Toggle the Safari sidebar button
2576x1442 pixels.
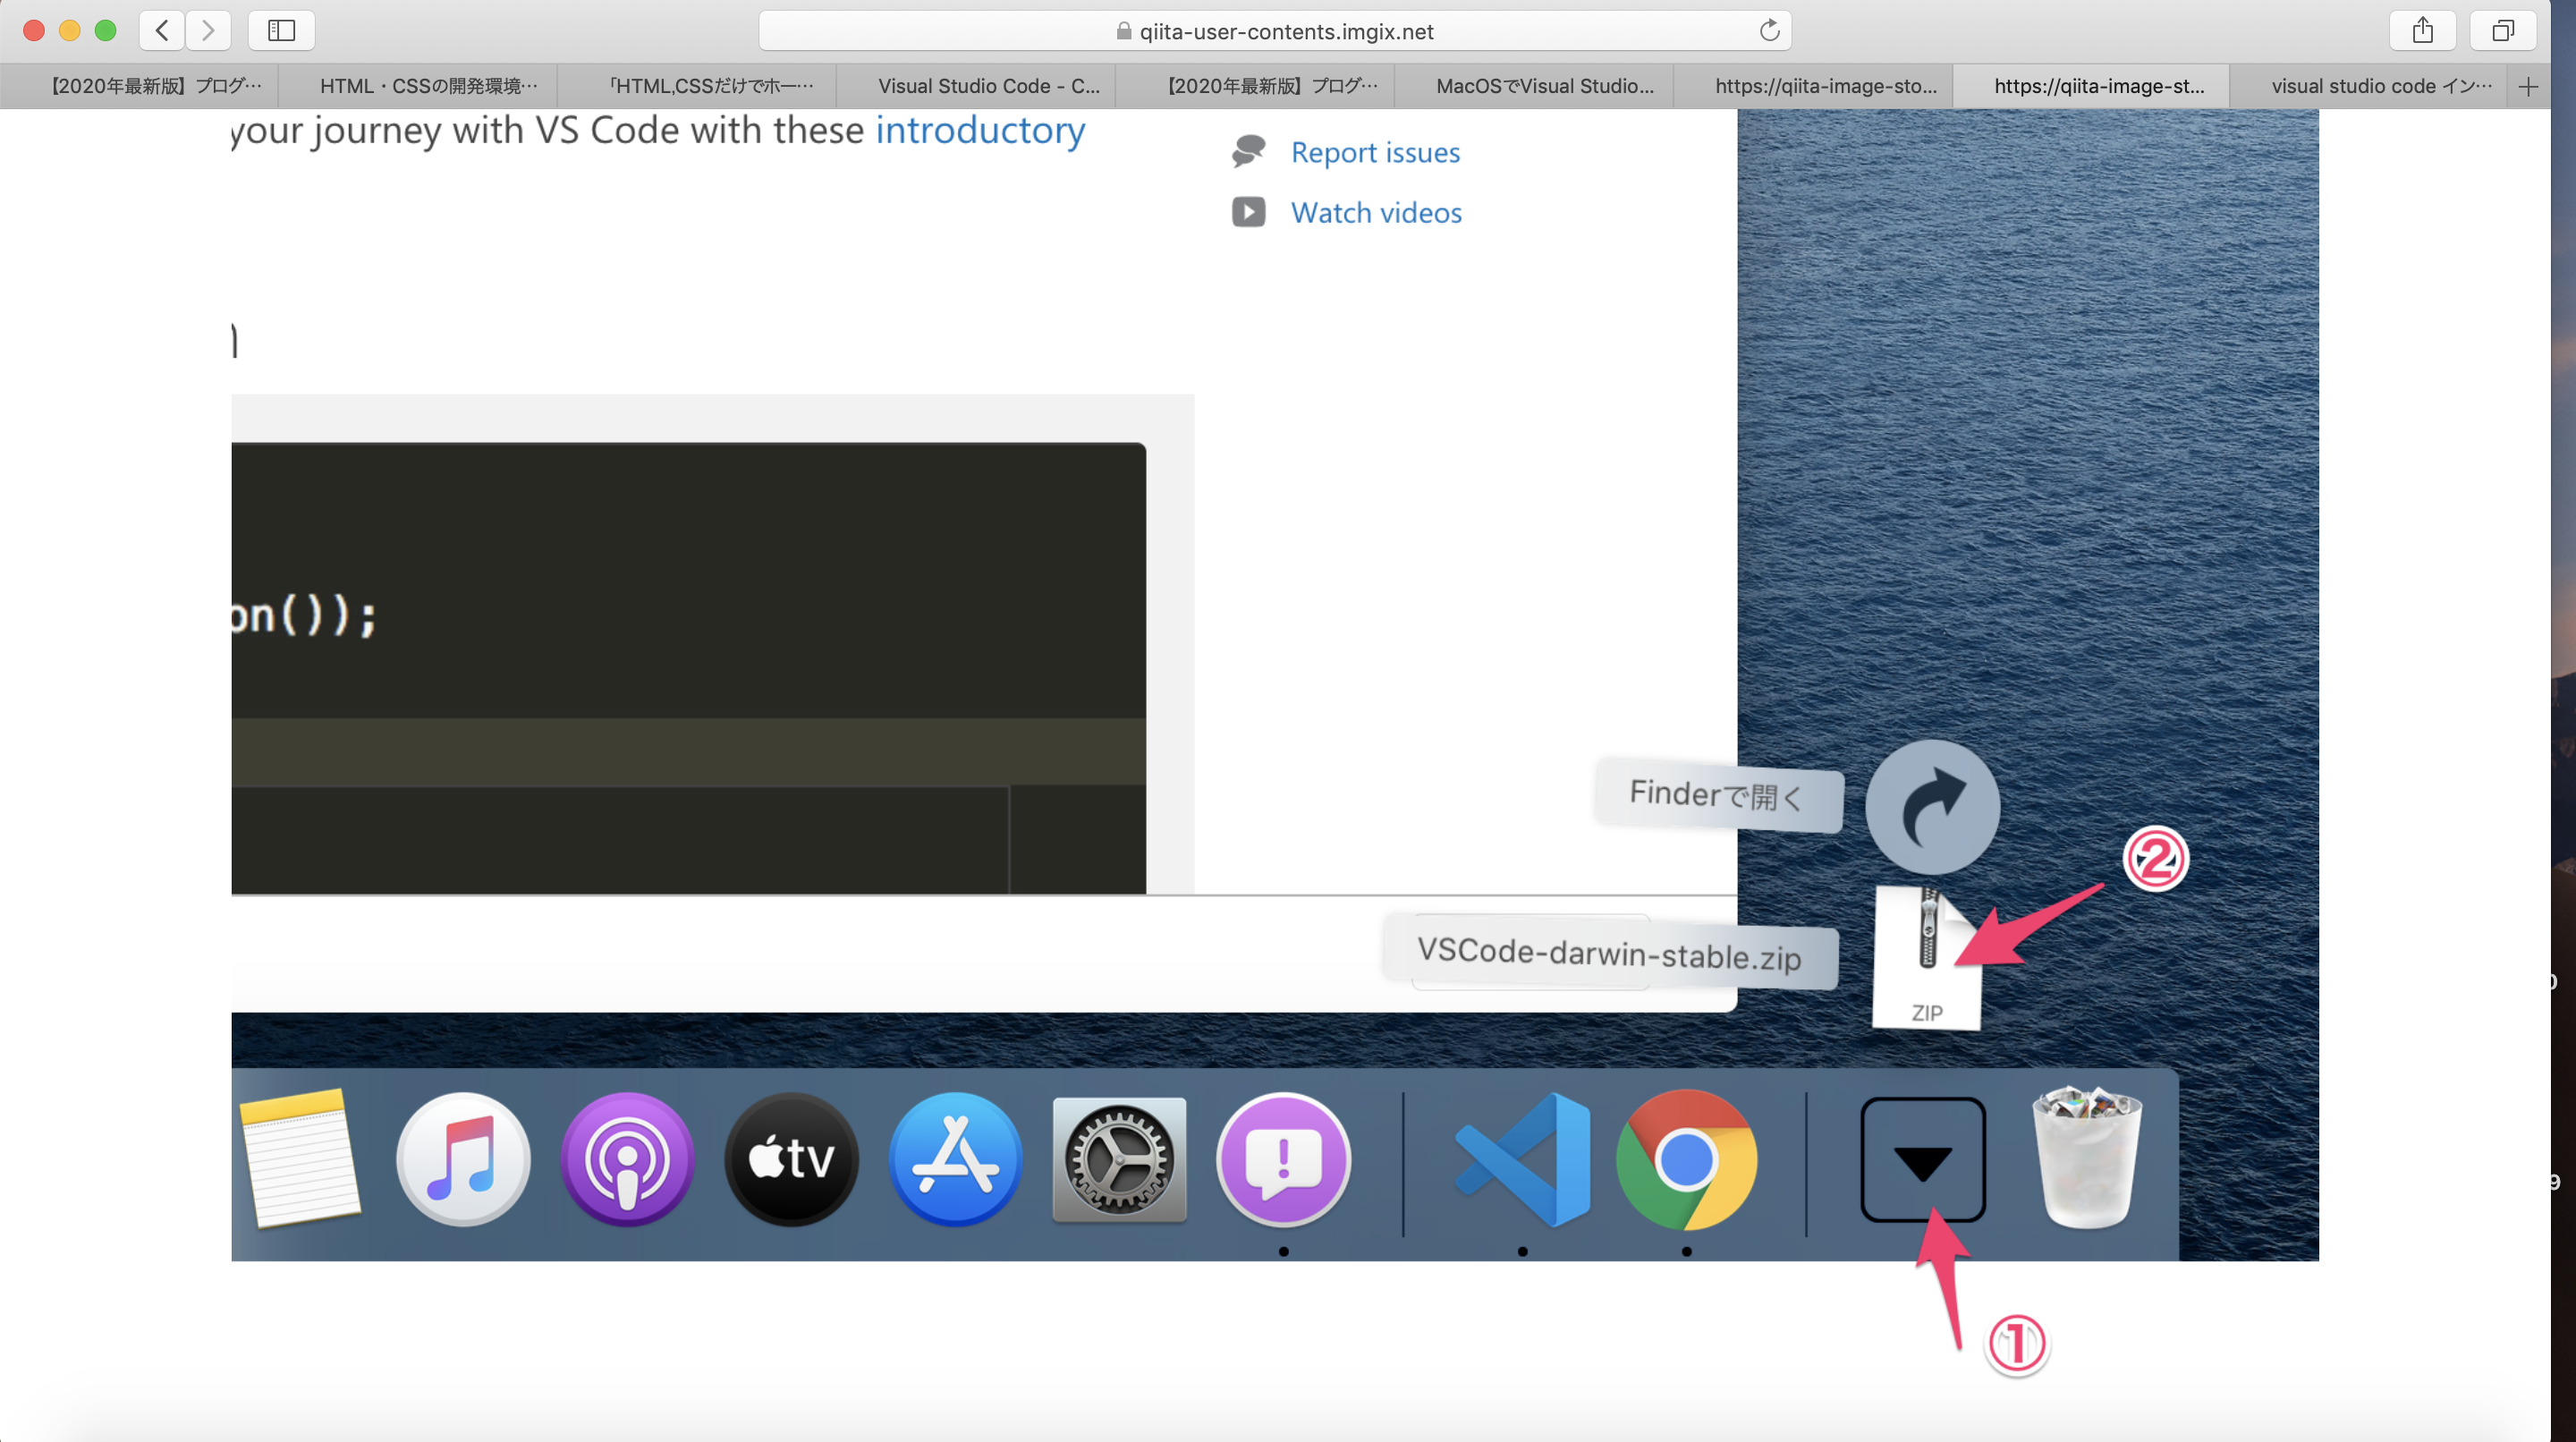click(281, 30)
